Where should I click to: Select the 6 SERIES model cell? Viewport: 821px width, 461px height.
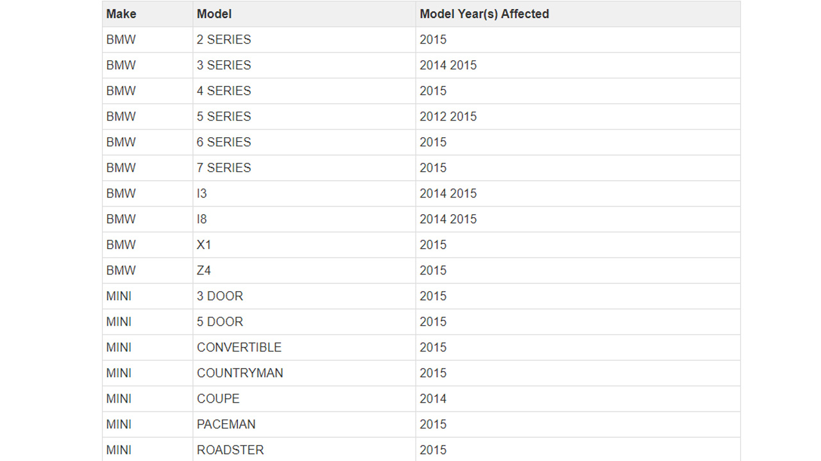pyautogui.click(x=224, y=142)
